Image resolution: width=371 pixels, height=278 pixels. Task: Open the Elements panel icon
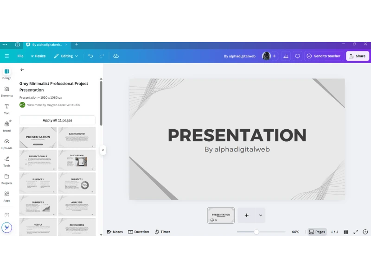click(6, 91)
